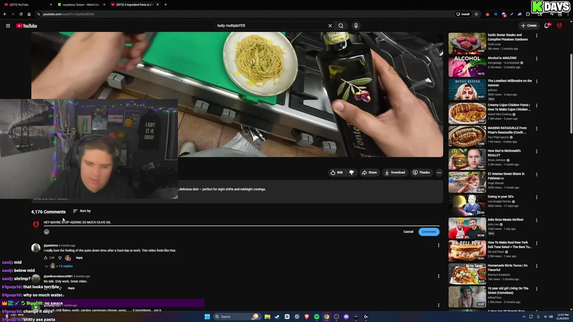Open Garlic Butter Steaks video thumbnail
The width and height of the screenshot is (573, 322).
click(467, 43)
